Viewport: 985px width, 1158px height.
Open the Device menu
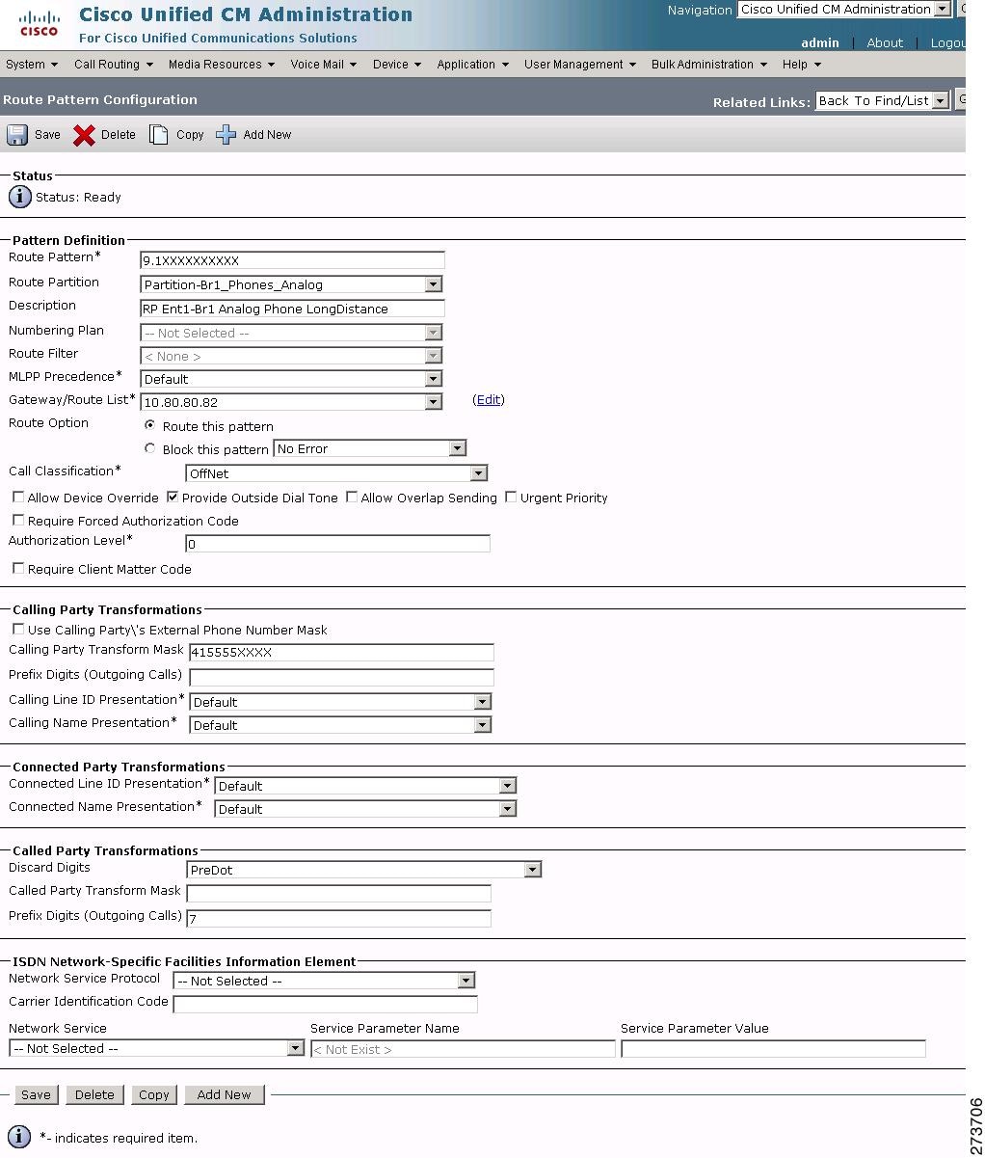point(397,65)
